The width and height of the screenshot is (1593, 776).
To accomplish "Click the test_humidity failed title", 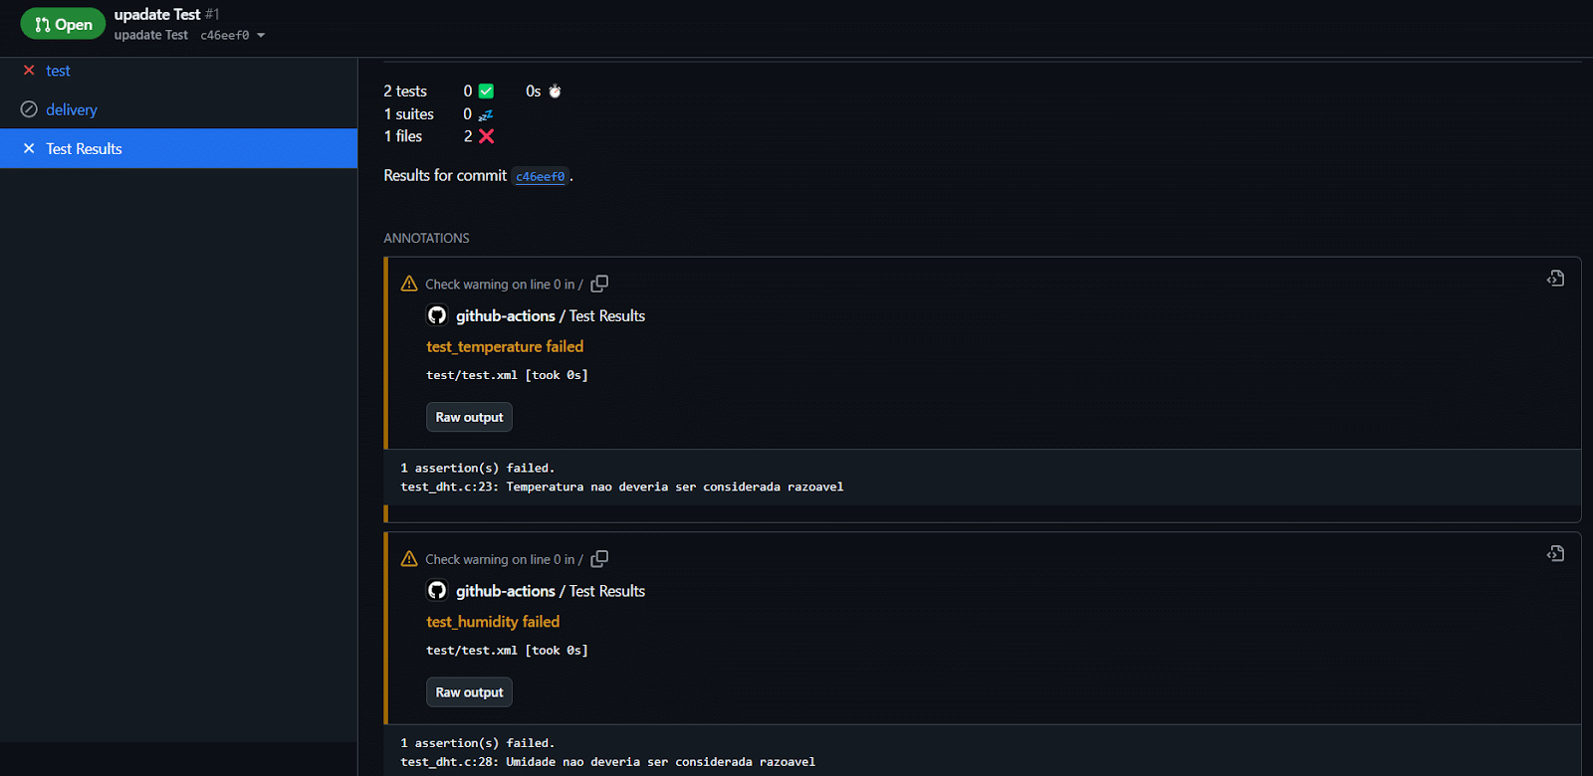I will [493, 622].
